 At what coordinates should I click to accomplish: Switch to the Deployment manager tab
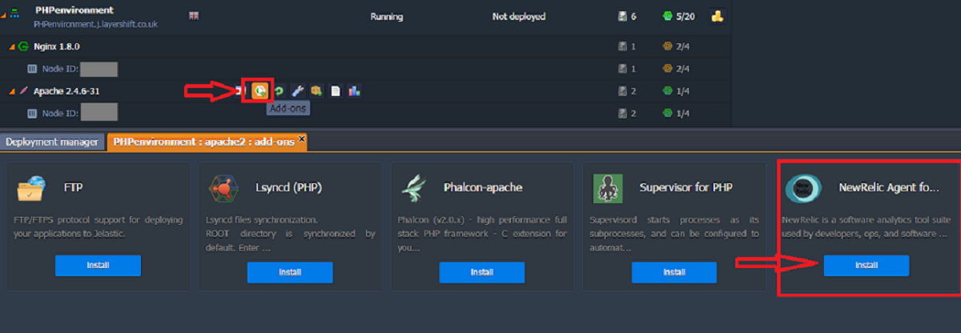click(x=52, y=142)
